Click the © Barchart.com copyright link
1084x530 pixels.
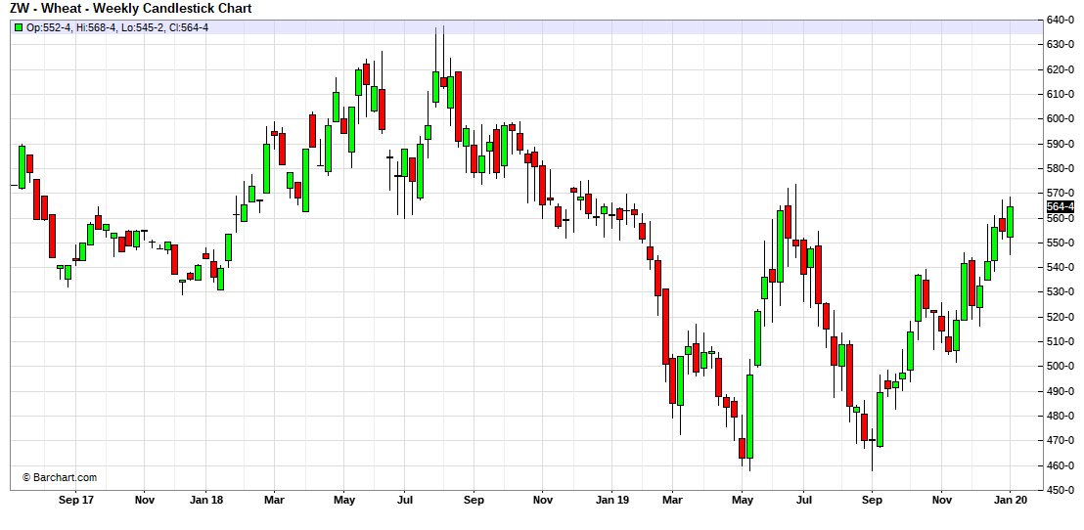60,477
